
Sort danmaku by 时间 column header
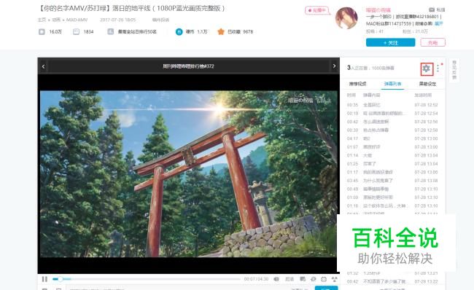pos(351,95)
